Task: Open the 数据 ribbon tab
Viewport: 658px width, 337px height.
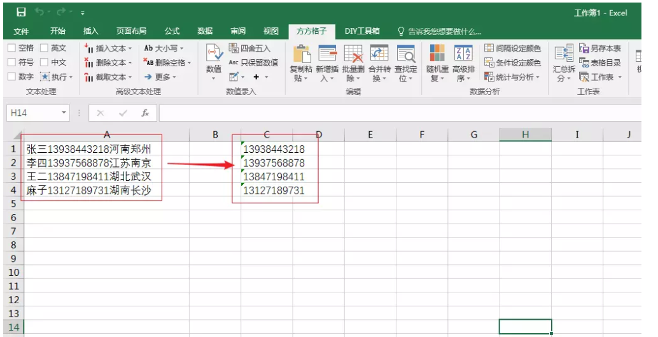Action: pos(205,31)
